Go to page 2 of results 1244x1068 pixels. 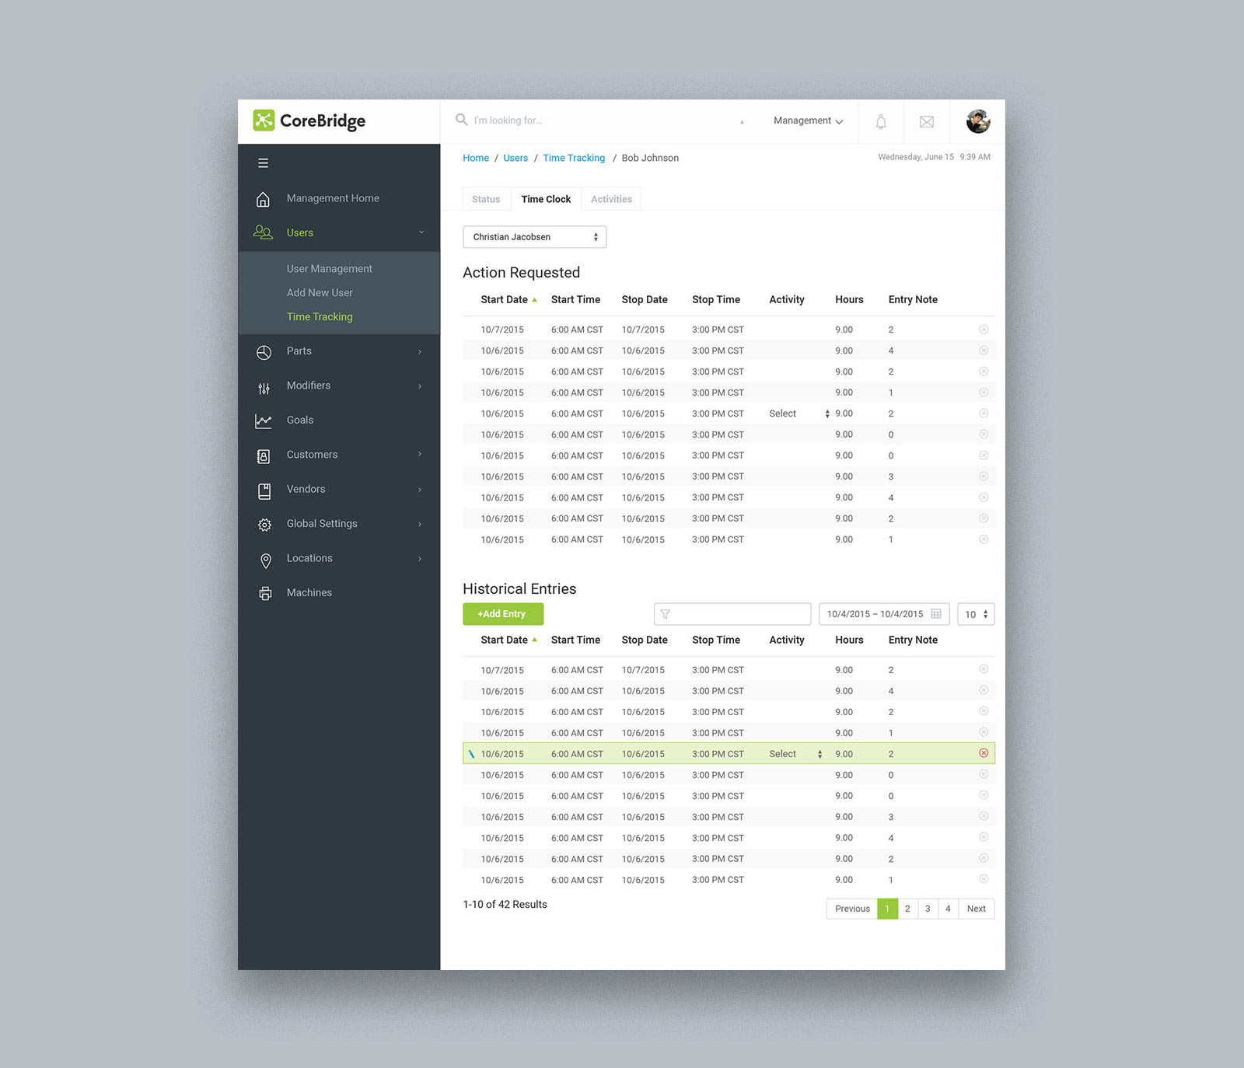coord(907,909)
